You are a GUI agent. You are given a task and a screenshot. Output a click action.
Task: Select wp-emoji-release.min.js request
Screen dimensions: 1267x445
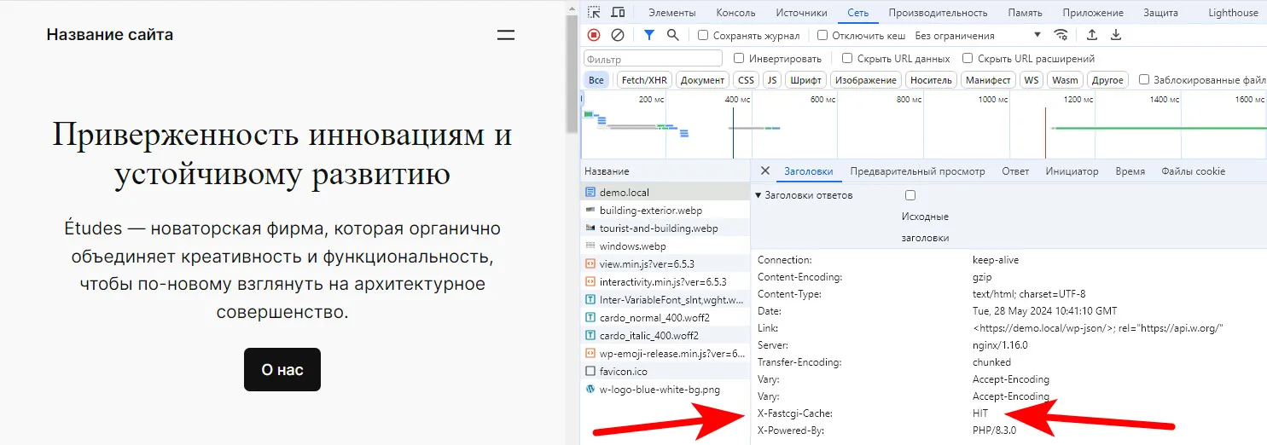(x=665, y=353)
